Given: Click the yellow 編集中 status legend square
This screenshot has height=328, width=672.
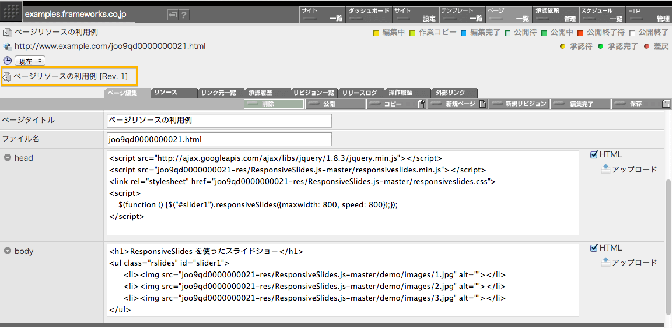Looking at the screenshot, I should 376,33.
